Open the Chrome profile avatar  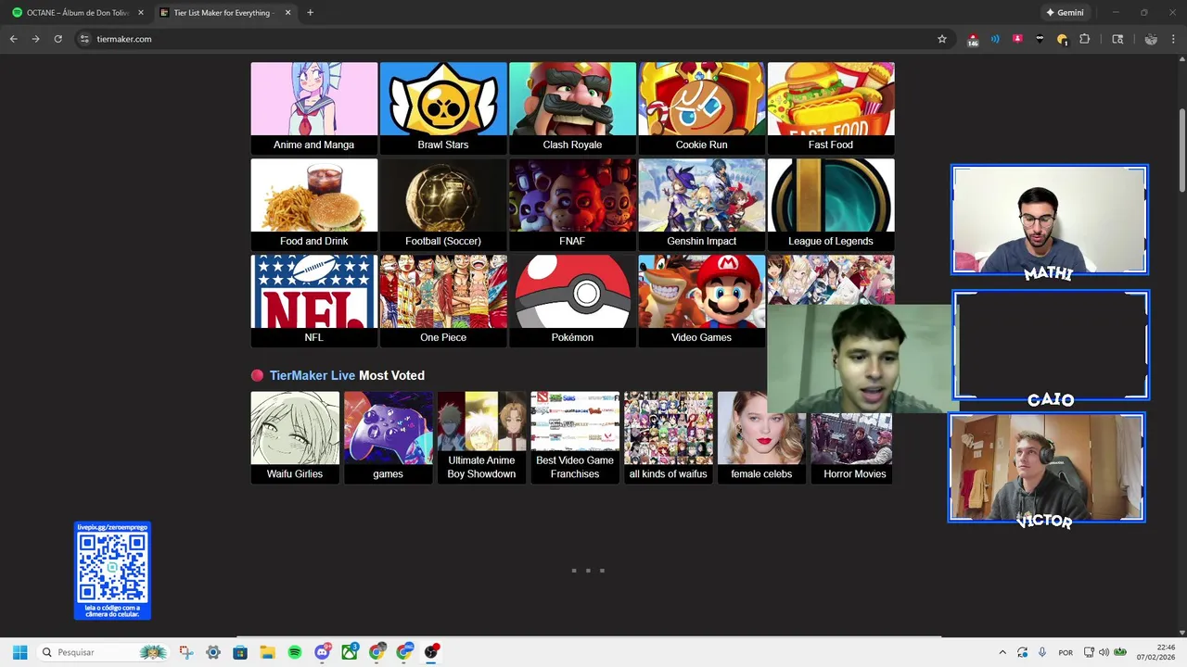click(1151, 39)
